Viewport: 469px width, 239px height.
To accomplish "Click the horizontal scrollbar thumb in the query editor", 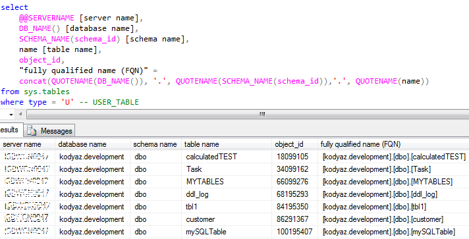I will (248, 115).
